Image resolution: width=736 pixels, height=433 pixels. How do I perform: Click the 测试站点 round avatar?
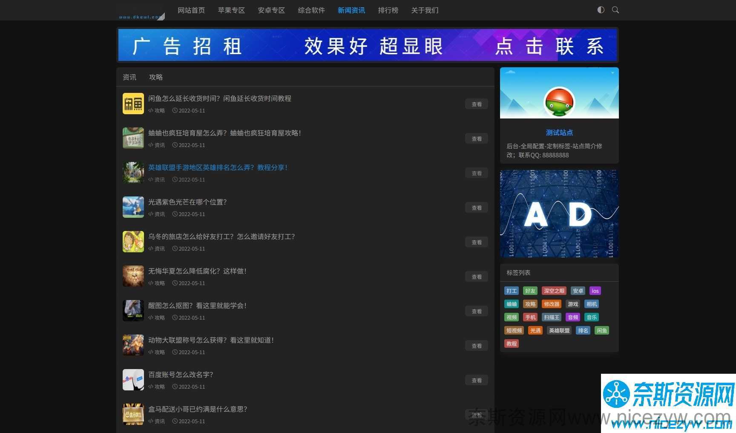click(559, 102)
